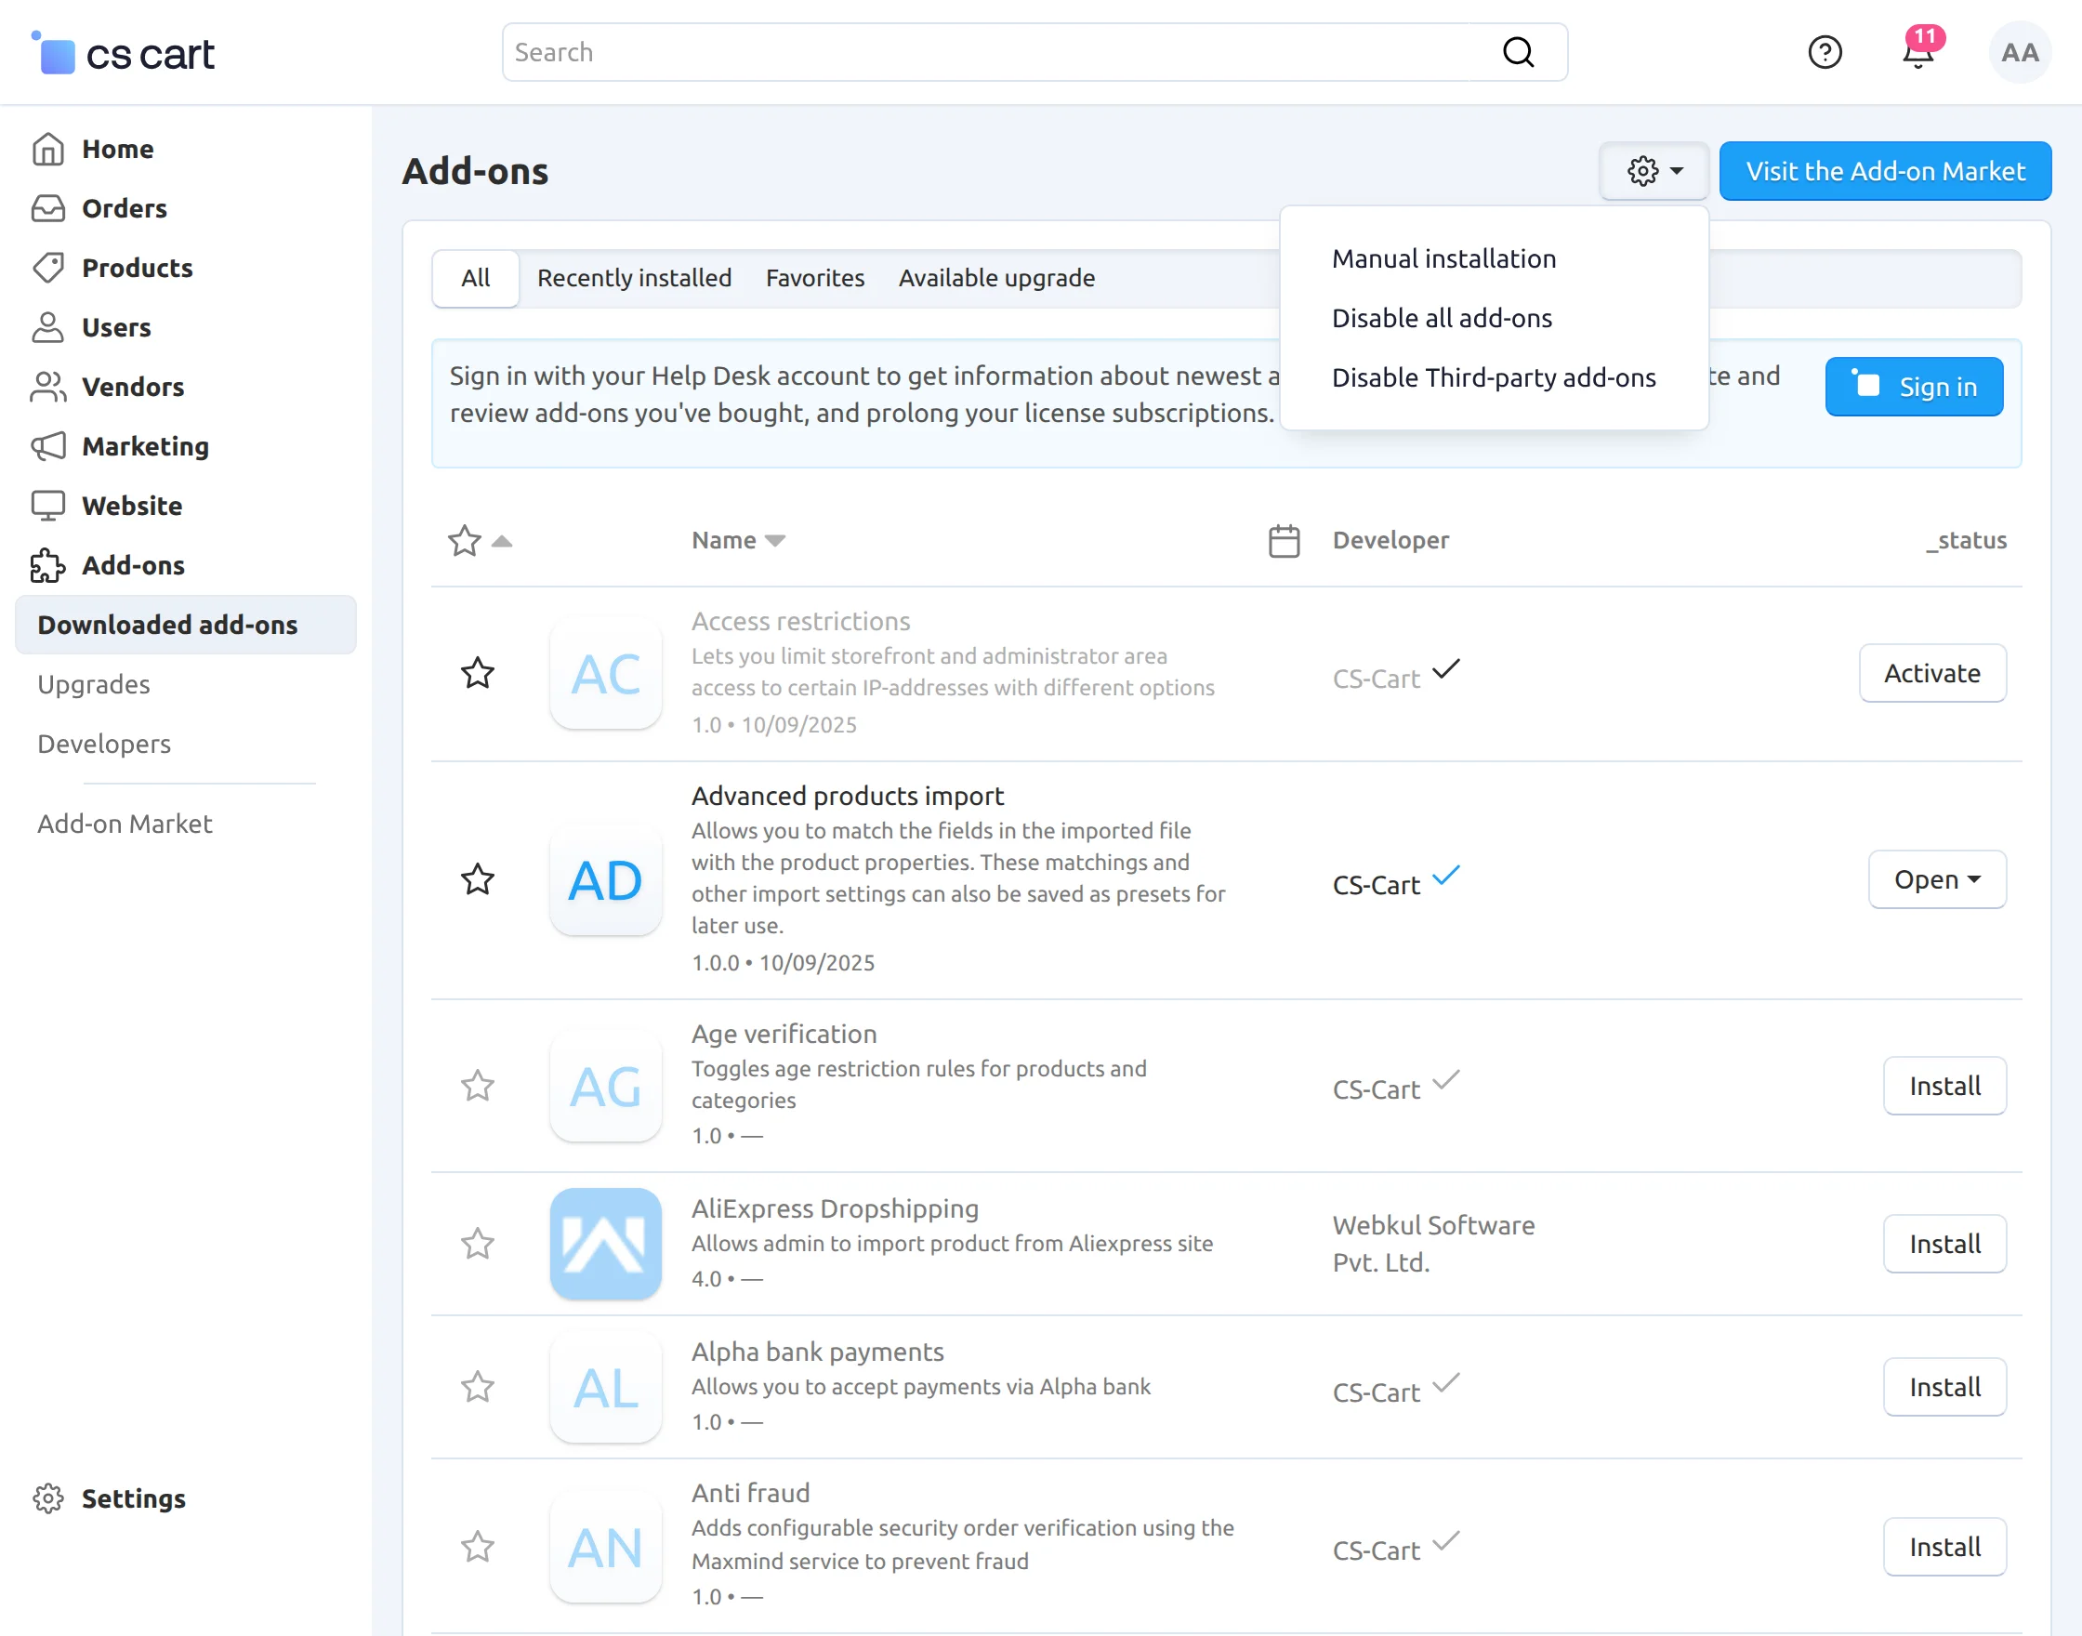Image resolution: width=2082 pixels, height=1636 pixels.
Task: Open the help question mark icon
Action: (1825, 53)
